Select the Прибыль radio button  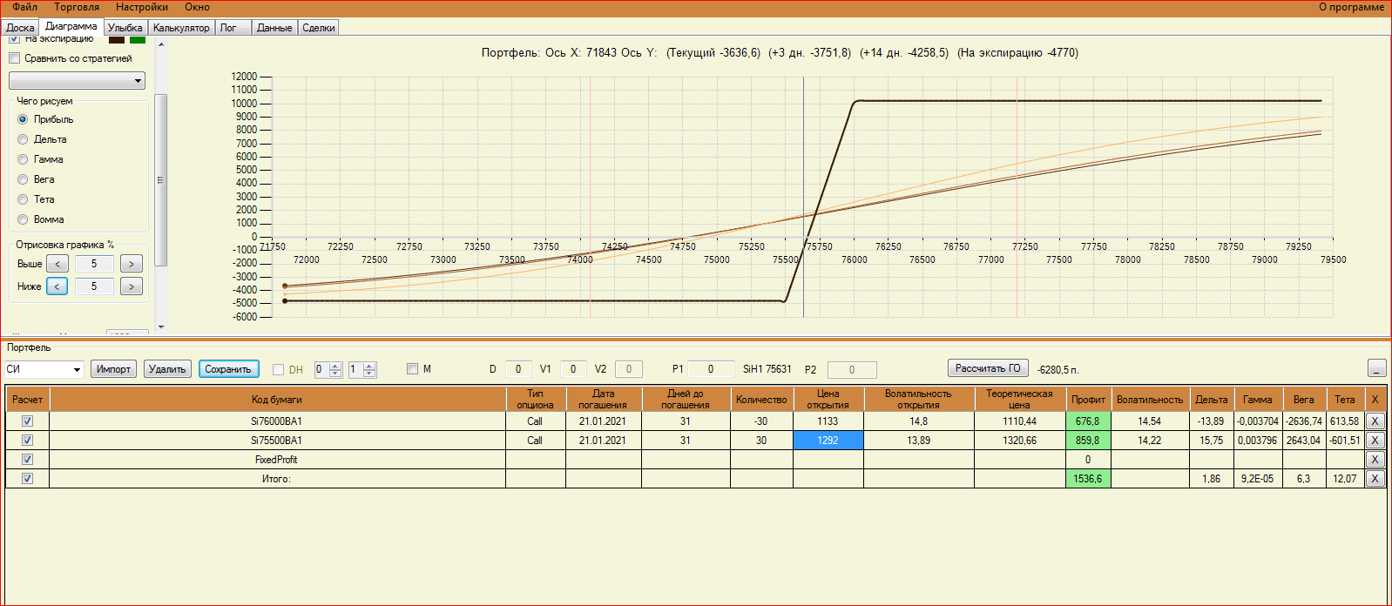point(23,119)
